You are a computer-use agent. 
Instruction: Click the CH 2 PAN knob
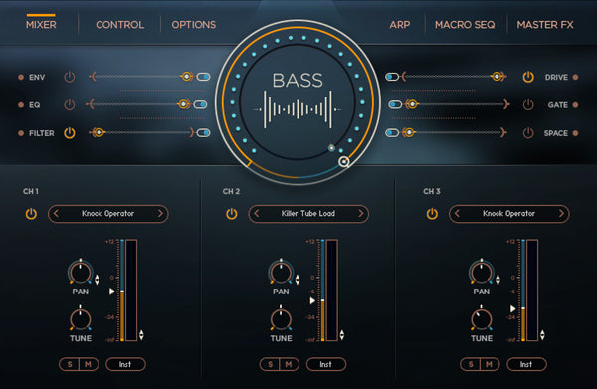click(281, 273)
